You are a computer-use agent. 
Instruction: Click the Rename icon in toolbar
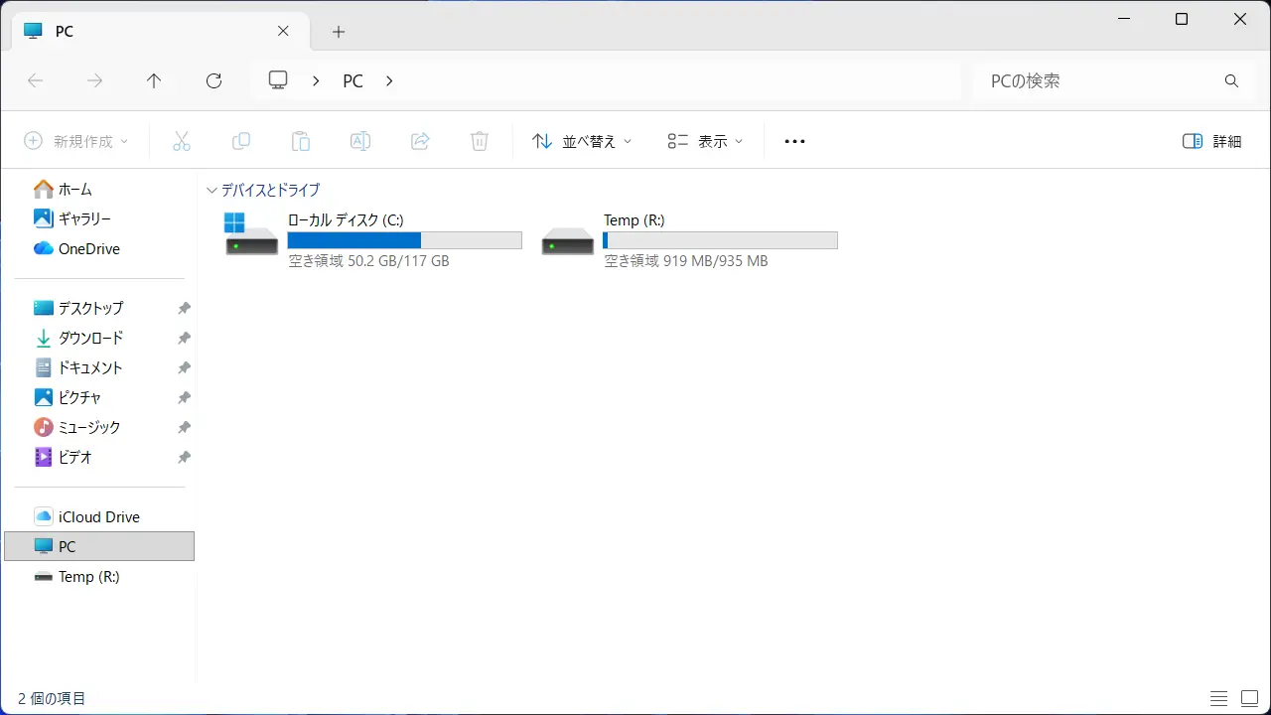pos(359,141)
